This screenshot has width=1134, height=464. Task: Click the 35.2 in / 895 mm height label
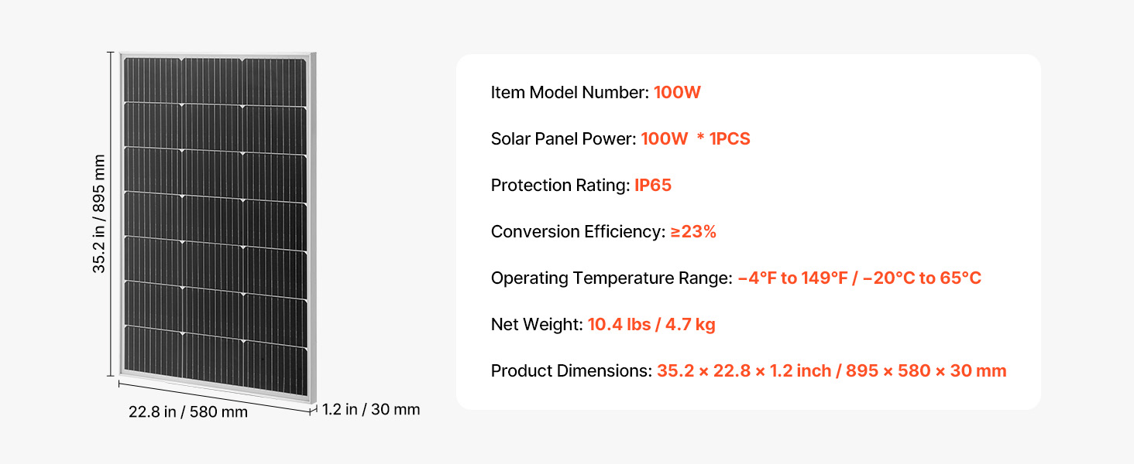pyautogui.click(x=99, y=213)
